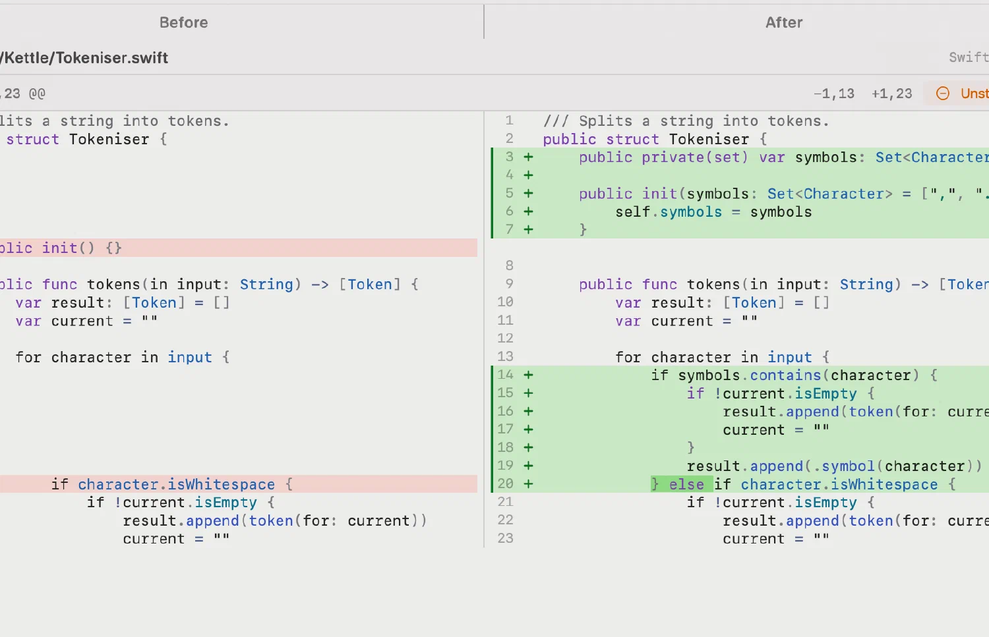Click line number 9 in After pane

pos(509,284)
